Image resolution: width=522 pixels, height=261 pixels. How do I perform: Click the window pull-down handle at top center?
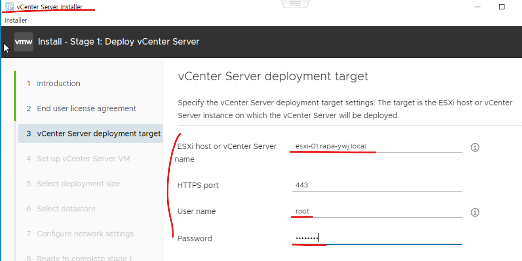(295, 3)
